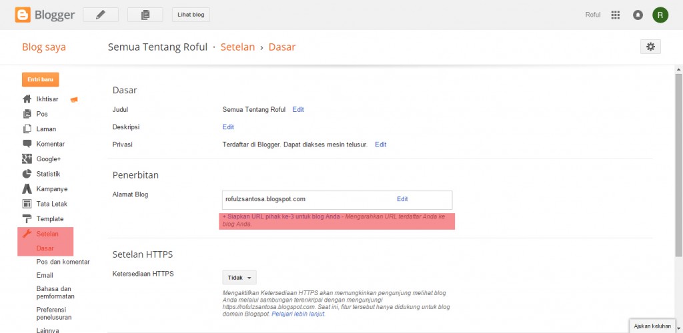Open the gear settings dropdown
This screenshot has height=333, width=683.
(650, 47)
